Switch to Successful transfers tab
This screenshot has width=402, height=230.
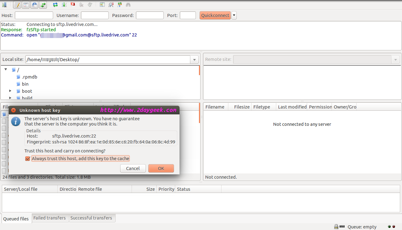click(91, 218)
